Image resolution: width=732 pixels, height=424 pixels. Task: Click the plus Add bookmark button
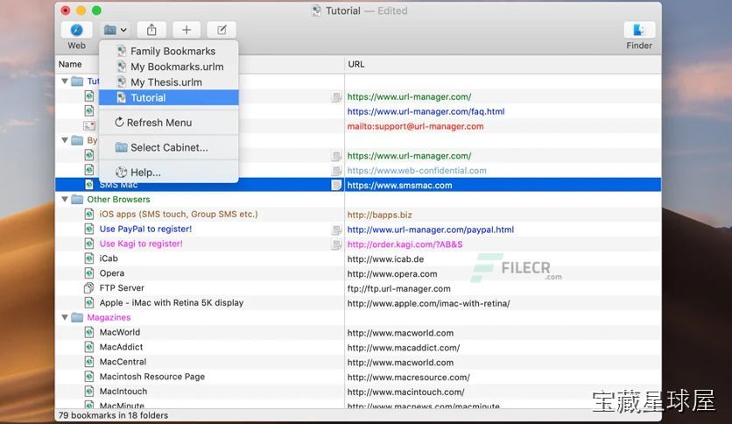pyautogui.click(x=187, y=31)
